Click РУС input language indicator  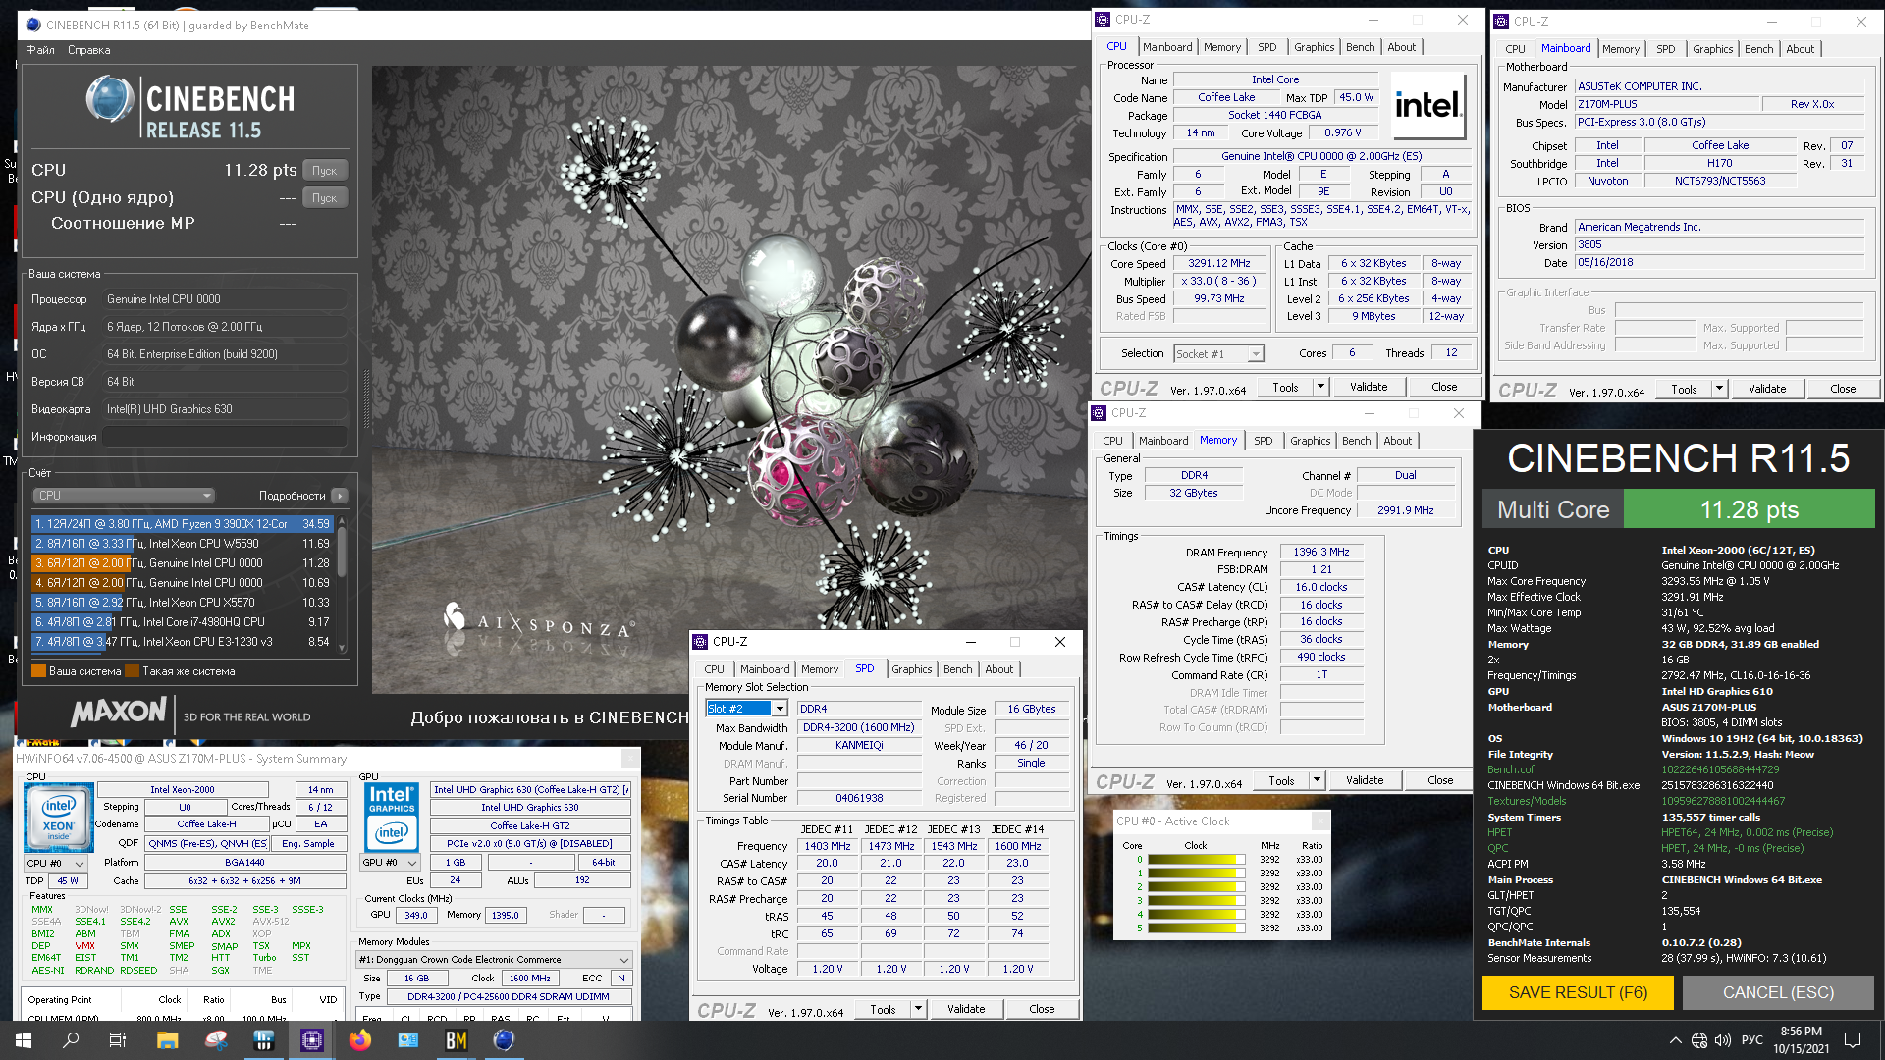[x=1751, y=1040]
